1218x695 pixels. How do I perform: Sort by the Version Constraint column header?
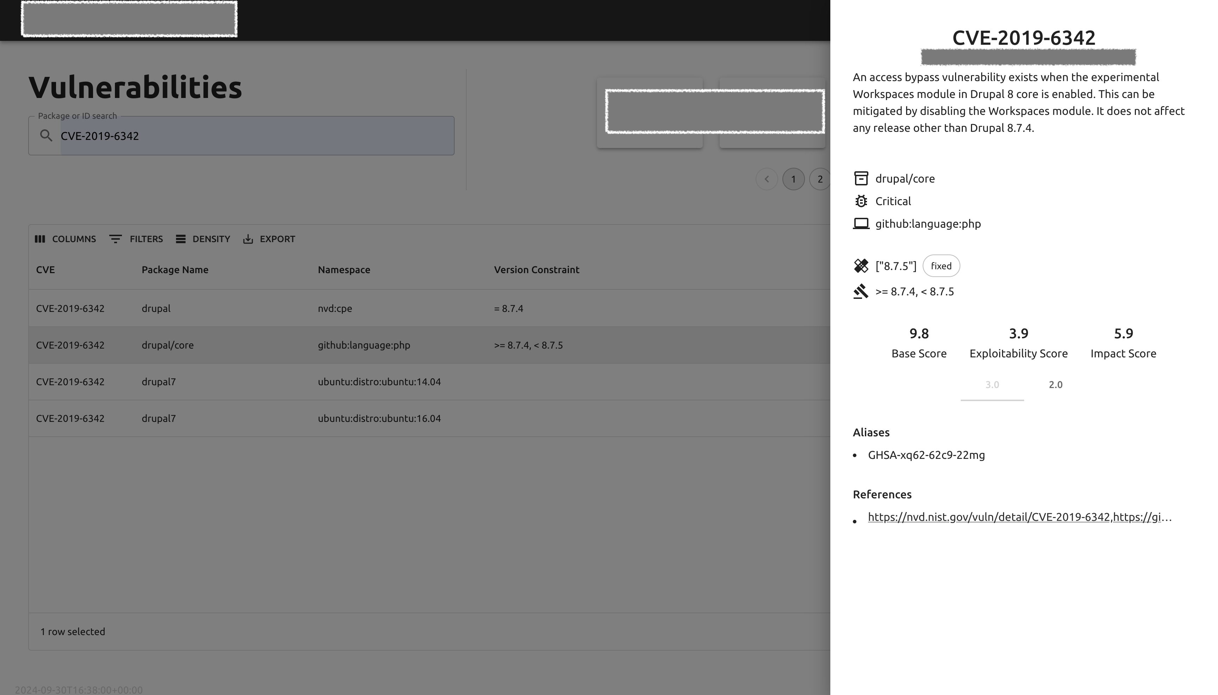pyautogui.click(x=536, y=270)
